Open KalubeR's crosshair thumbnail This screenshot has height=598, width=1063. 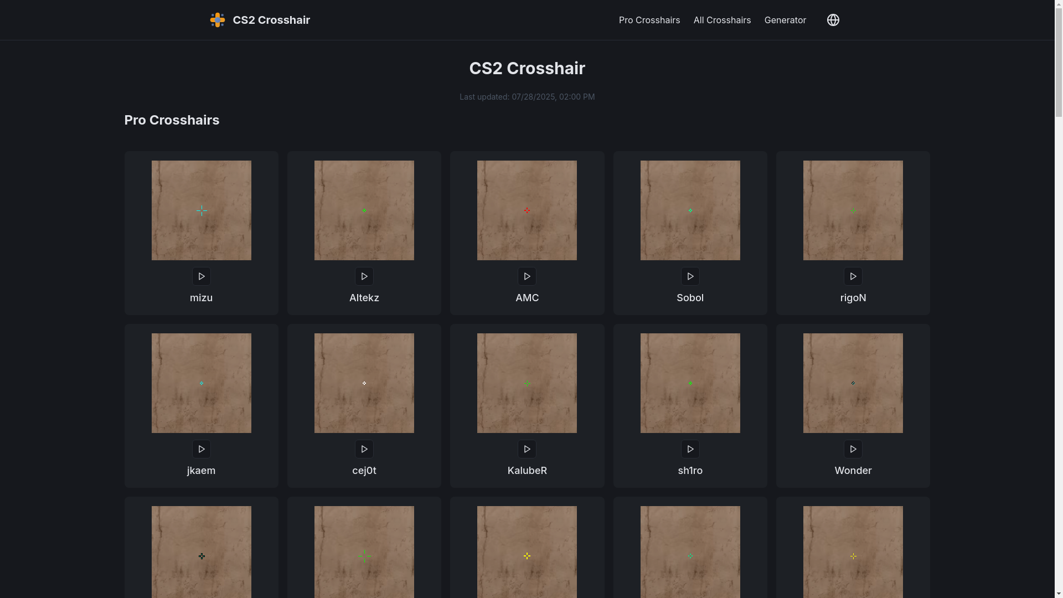pos(527,383)
